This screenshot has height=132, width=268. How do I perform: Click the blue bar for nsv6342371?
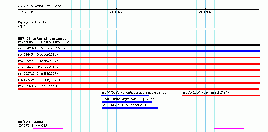point(139,51)
